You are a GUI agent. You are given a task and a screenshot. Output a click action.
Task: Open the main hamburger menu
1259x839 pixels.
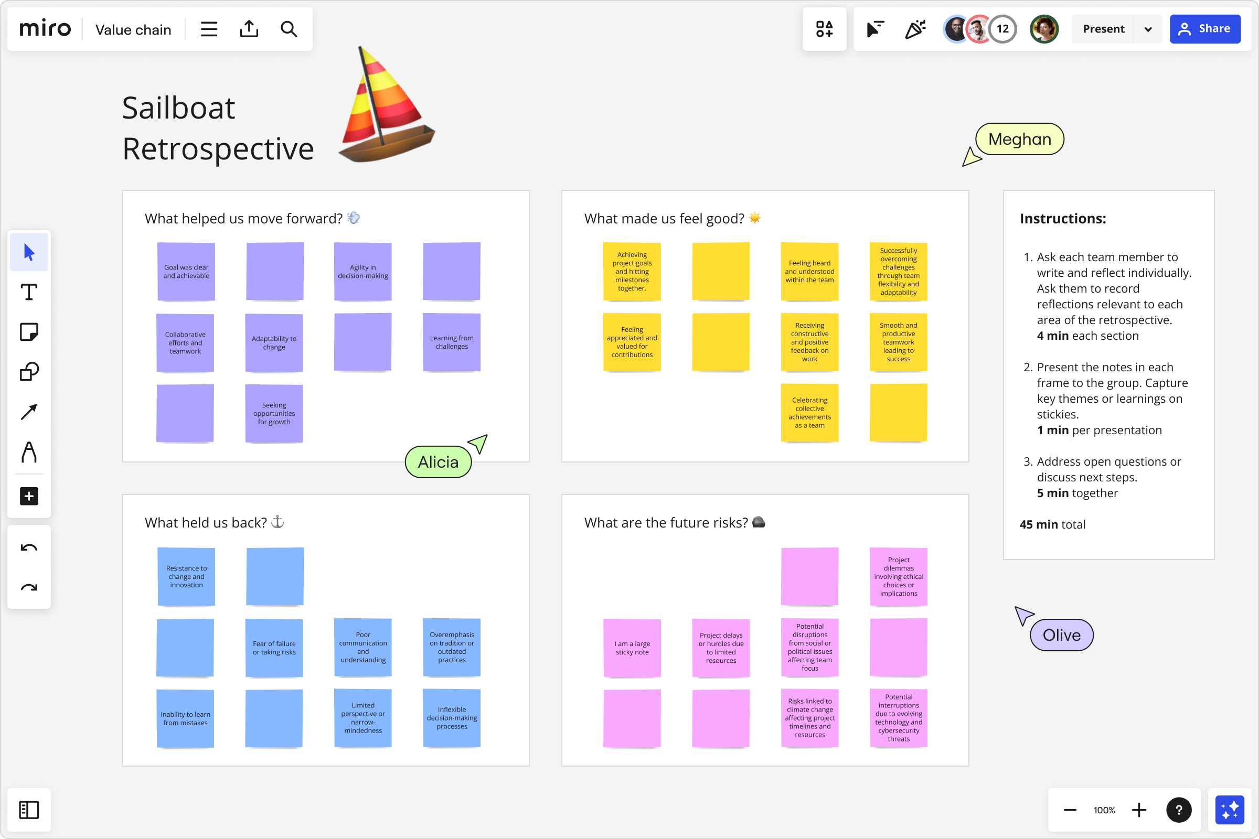pos(209,29)
